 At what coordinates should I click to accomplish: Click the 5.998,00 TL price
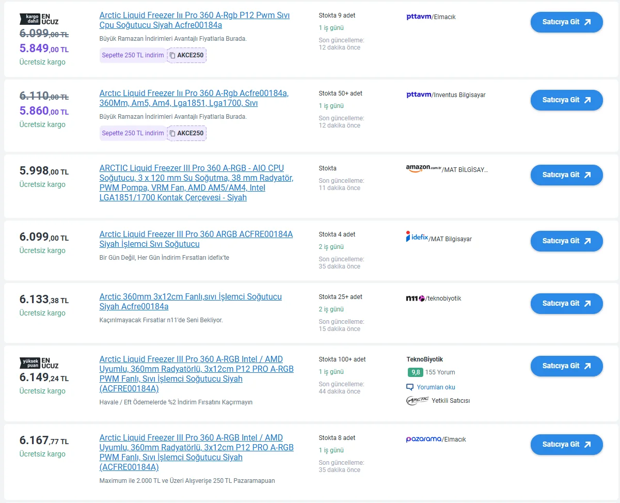pyautogui.click(x=44, y=171)
